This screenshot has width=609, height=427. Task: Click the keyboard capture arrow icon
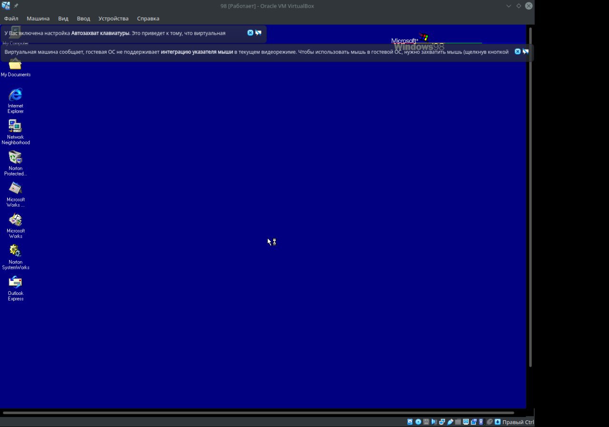coord(498,422)
